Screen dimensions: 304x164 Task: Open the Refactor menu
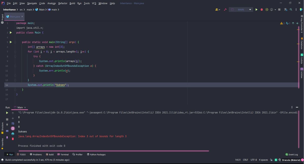point(63,3)
